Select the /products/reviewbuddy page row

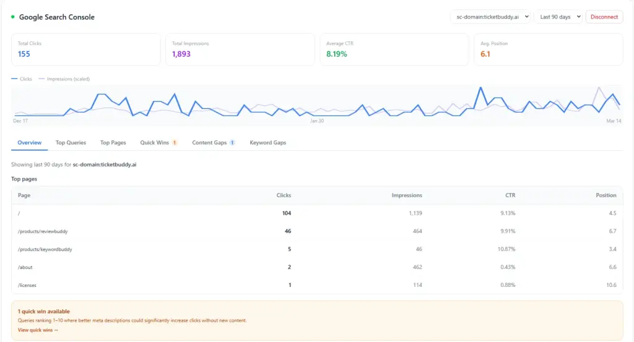pos(317,231)
